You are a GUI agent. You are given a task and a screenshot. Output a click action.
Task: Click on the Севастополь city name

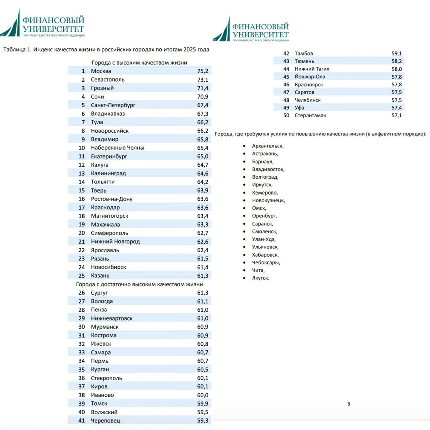pos(107,80)
